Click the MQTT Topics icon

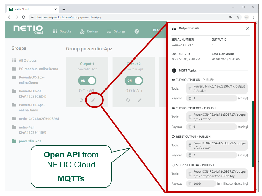[x=174, y=71]
